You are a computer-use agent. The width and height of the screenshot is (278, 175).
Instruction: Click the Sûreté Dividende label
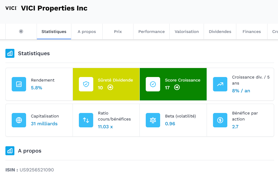click(115, 80)
